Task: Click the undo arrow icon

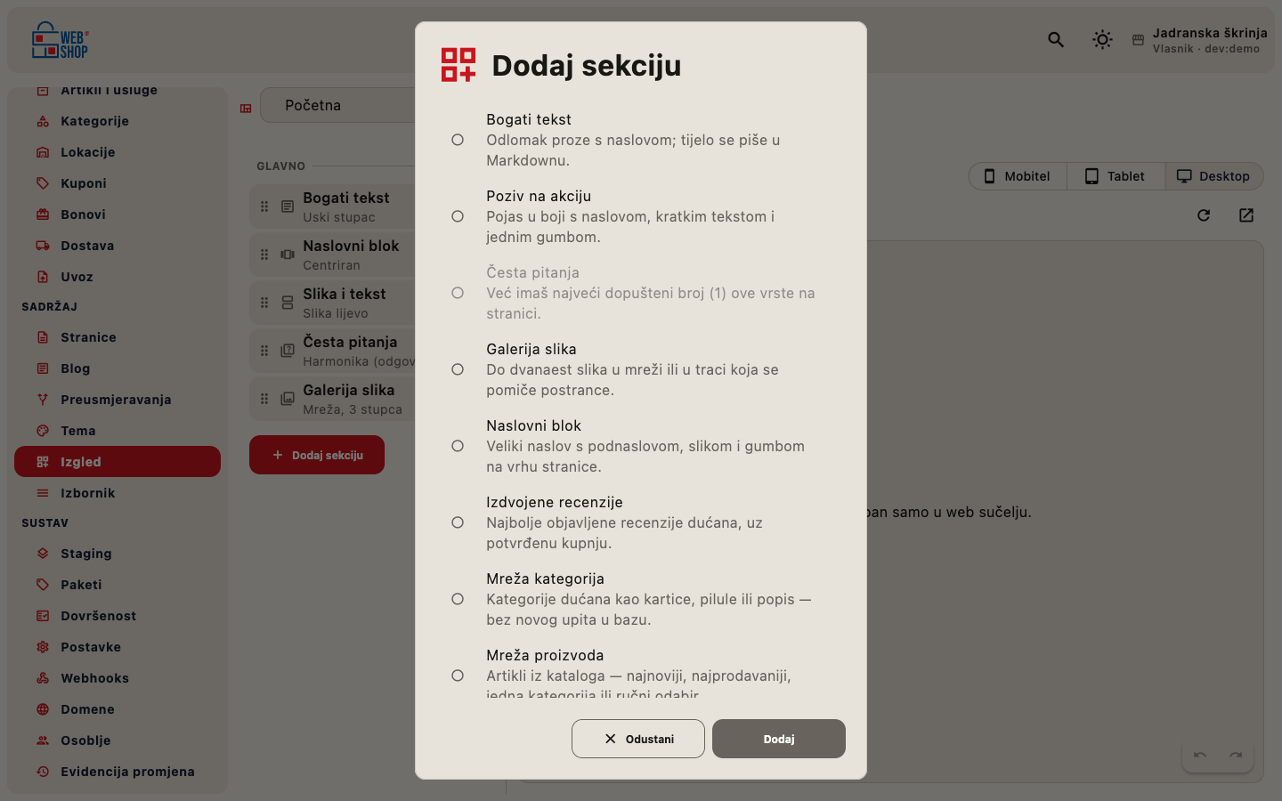Action: pyautogui.click(x=1200, y=756)
